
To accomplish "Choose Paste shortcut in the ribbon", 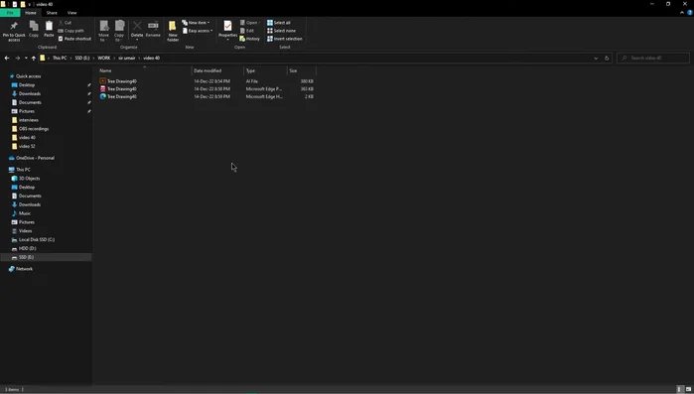I will pos(74,39).
